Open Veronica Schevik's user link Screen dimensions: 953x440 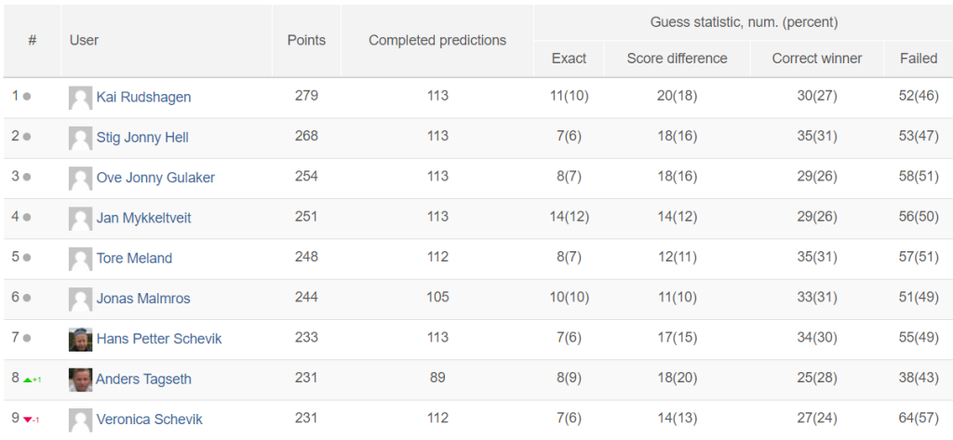coord(150,420)
